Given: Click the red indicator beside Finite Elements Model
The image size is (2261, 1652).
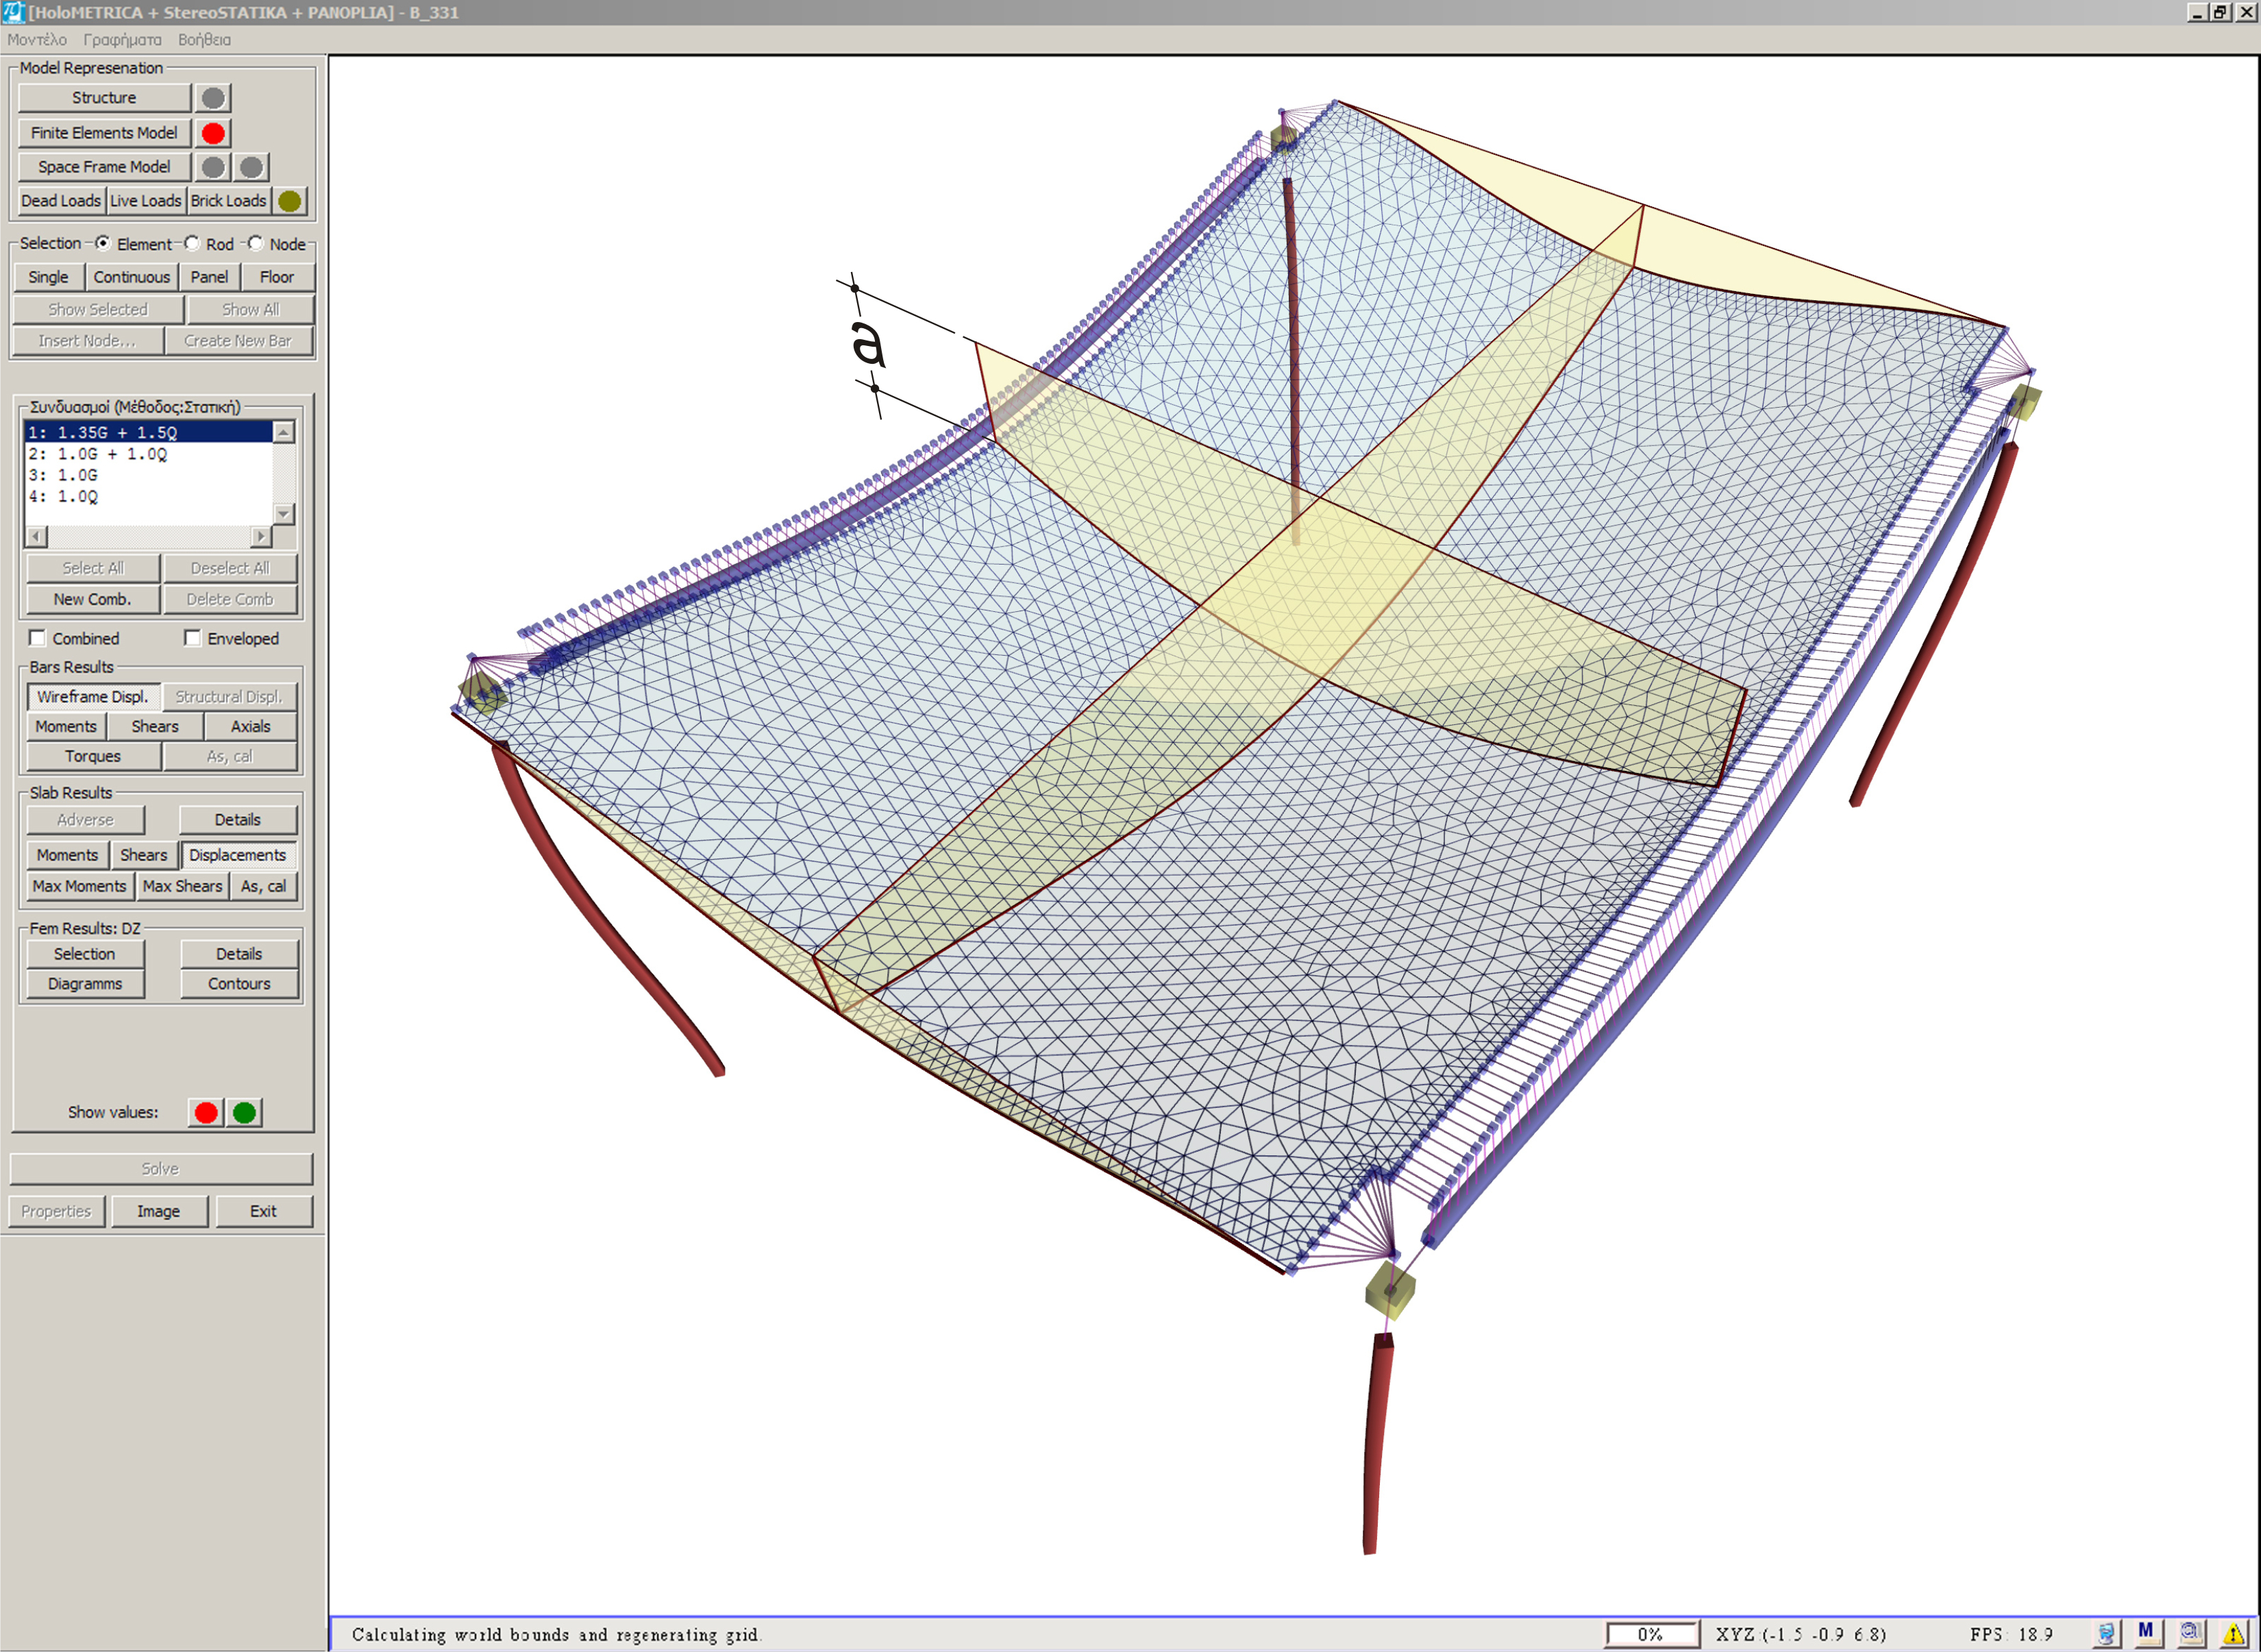Looking at the screenshot, I should pos(213,133).
